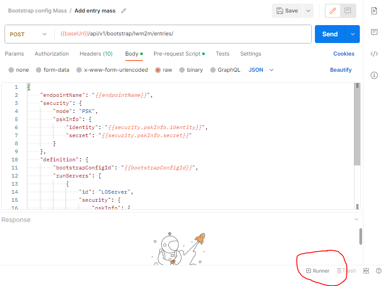Click the {{security.pskInfo.secret}} variable

146,135
